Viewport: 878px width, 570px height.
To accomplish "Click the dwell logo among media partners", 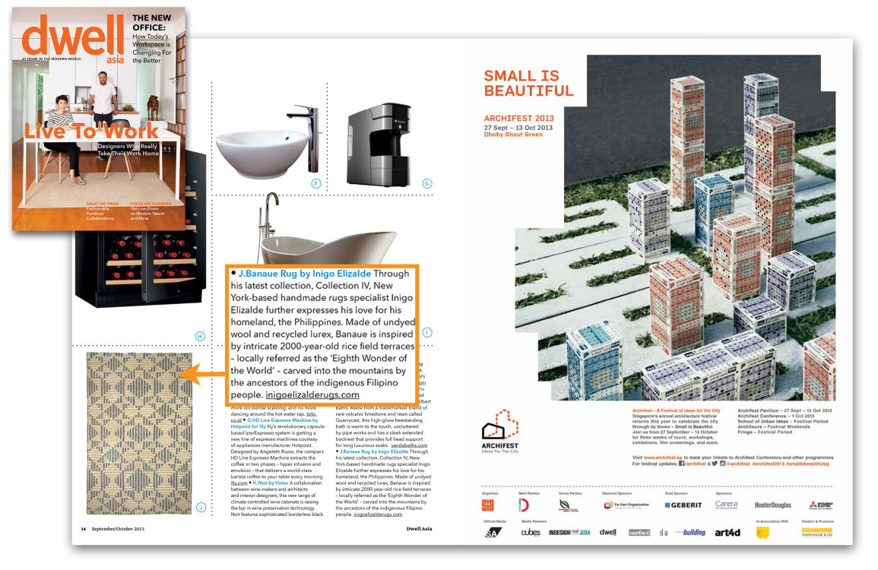I will pyautogui.click(x=608, y=531).
